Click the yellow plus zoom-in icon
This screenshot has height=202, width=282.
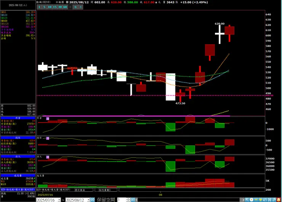(x=260, y=200)
